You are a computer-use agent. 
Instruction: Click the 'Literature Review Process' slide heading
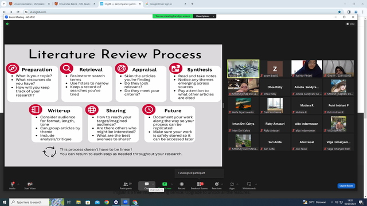coord(115,54)
